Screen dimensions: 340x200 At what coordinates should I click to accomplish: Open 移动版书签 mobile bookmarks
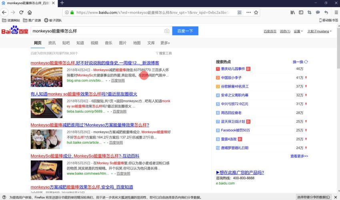328,20
